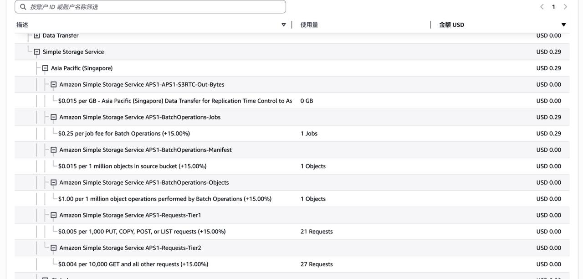The height and width of the screenshot is (279, 583).
Task: Click APS1-BatchOperations-Manifest service label
Action: pos(145,150)
